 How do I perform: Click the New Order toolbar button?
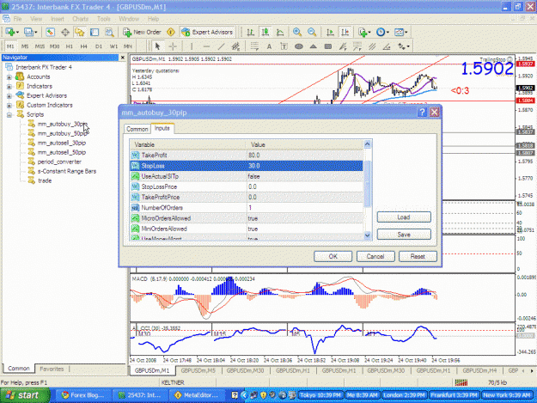pyautogui.click(x=142, y=32)
